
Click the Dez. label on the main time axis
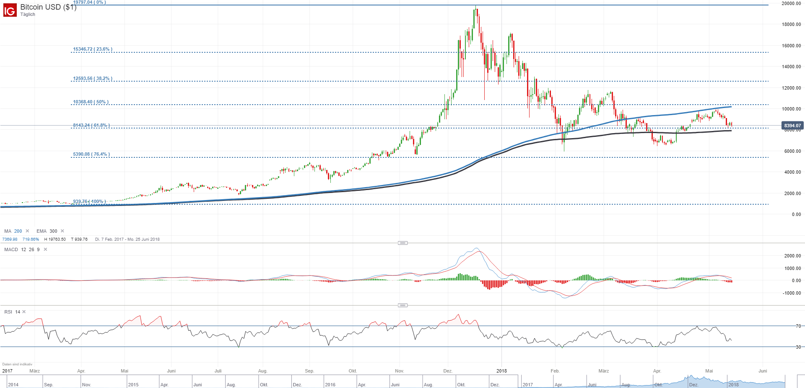tap(448, 371)
